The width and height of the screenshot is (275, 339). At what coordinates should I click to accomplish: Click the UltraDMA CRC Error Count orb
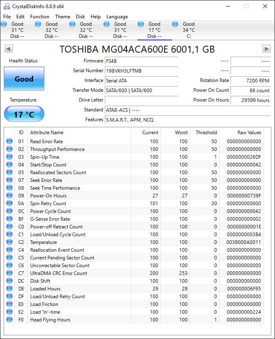point(9,273)
